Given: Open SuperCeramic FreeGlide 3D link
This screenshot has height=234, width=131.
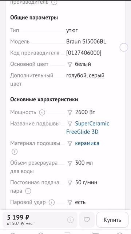Looking at the screenshot, I should (88, 128).
